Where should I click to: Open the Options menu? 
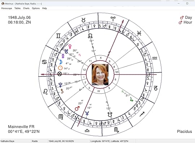click(x=36, y=8)
